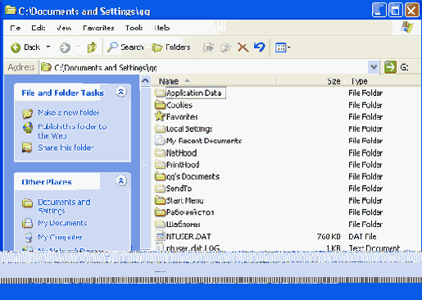
Task: Click Share this folder link
Action: (x=66, y=148)
